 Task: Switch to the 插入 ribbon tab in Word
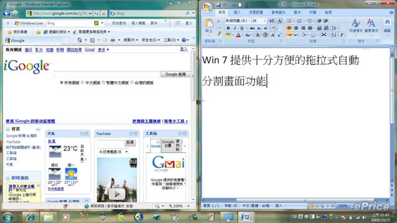pyautogui.click(x=237, y=12)
